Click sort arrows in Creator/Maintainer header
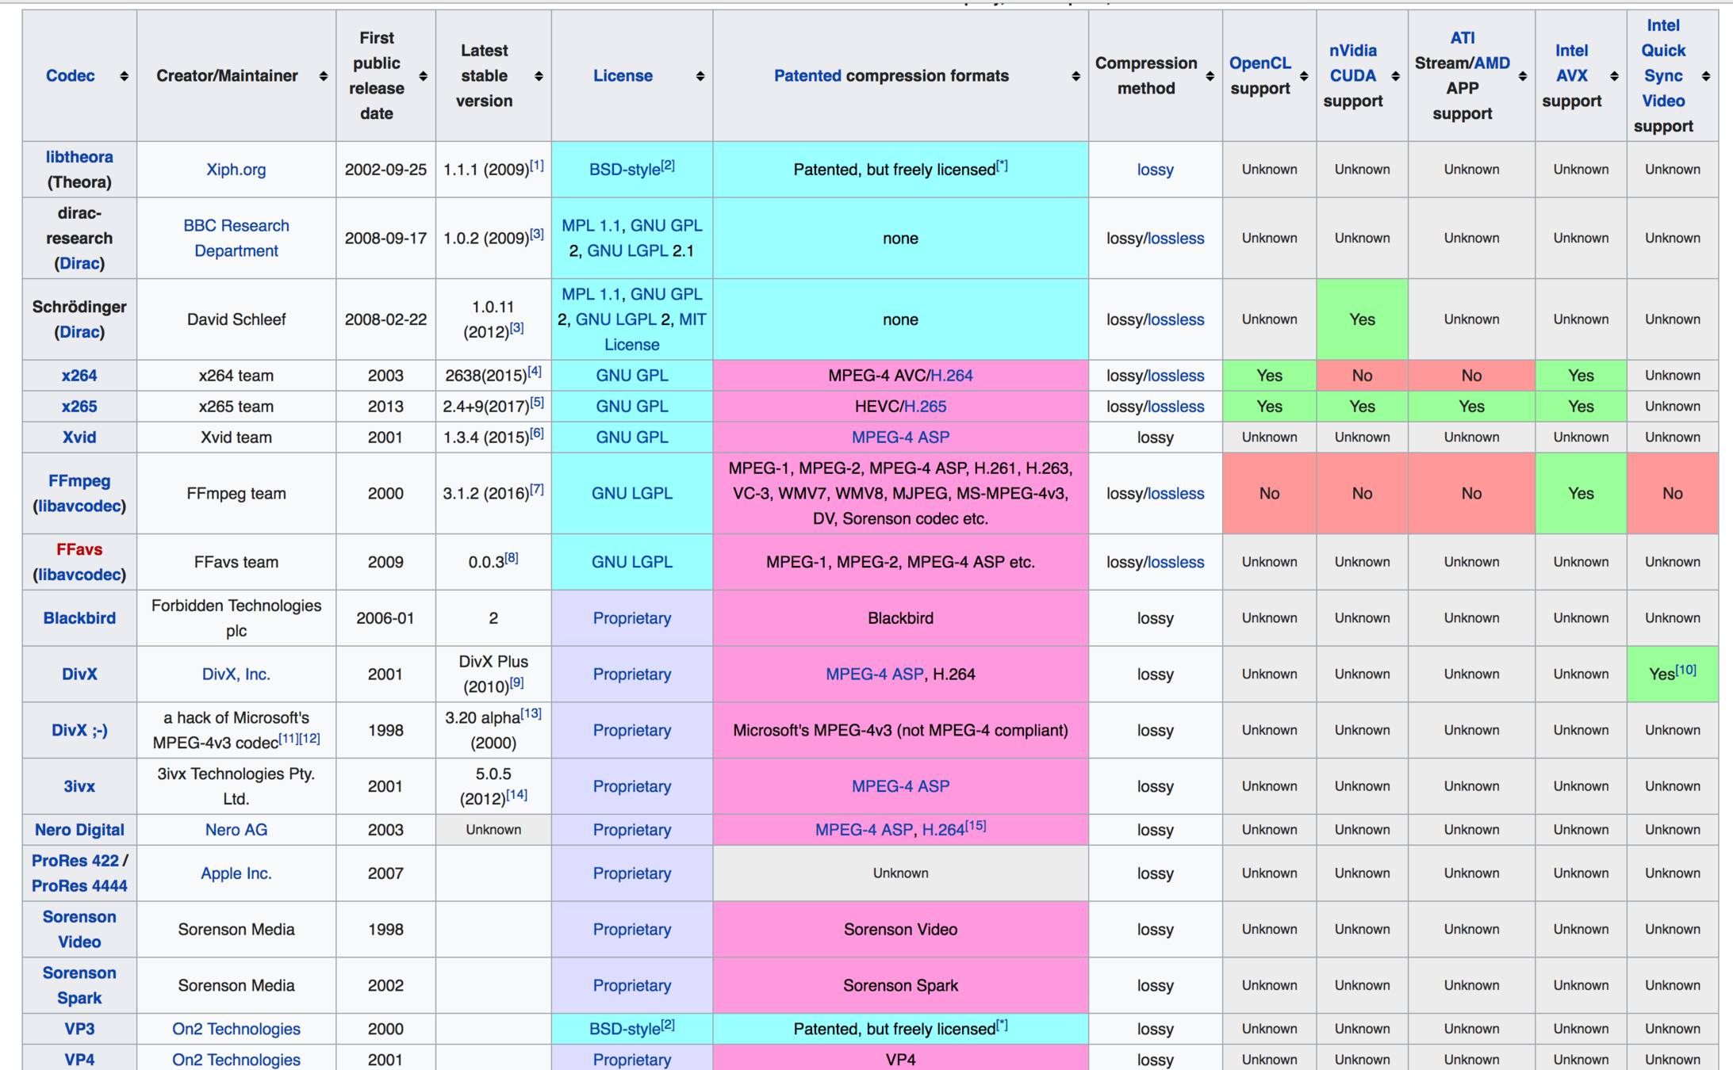1733x1070 pixels. point(323,76)
